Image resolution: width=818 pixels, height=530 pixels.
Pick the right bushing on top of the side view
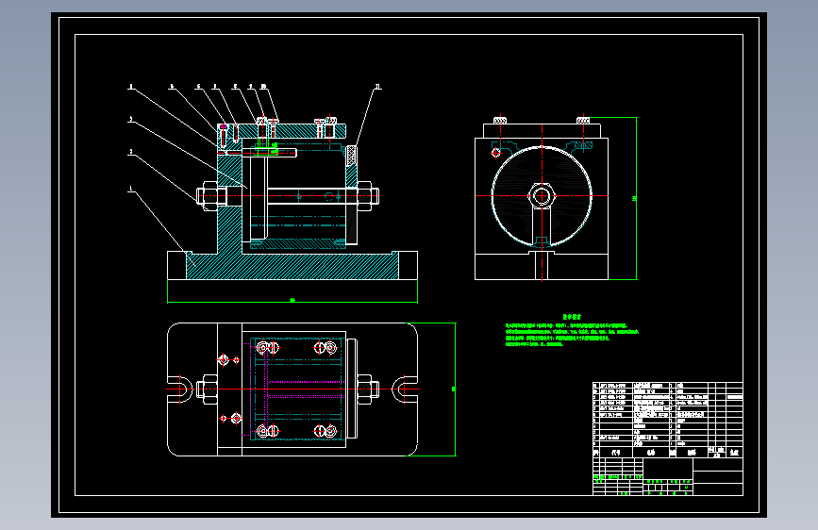[583, 121]
